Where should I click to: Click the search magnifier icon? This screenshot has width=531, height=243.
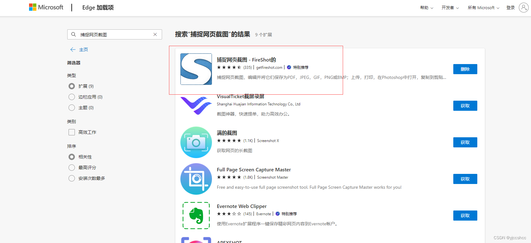click(74, 34)
